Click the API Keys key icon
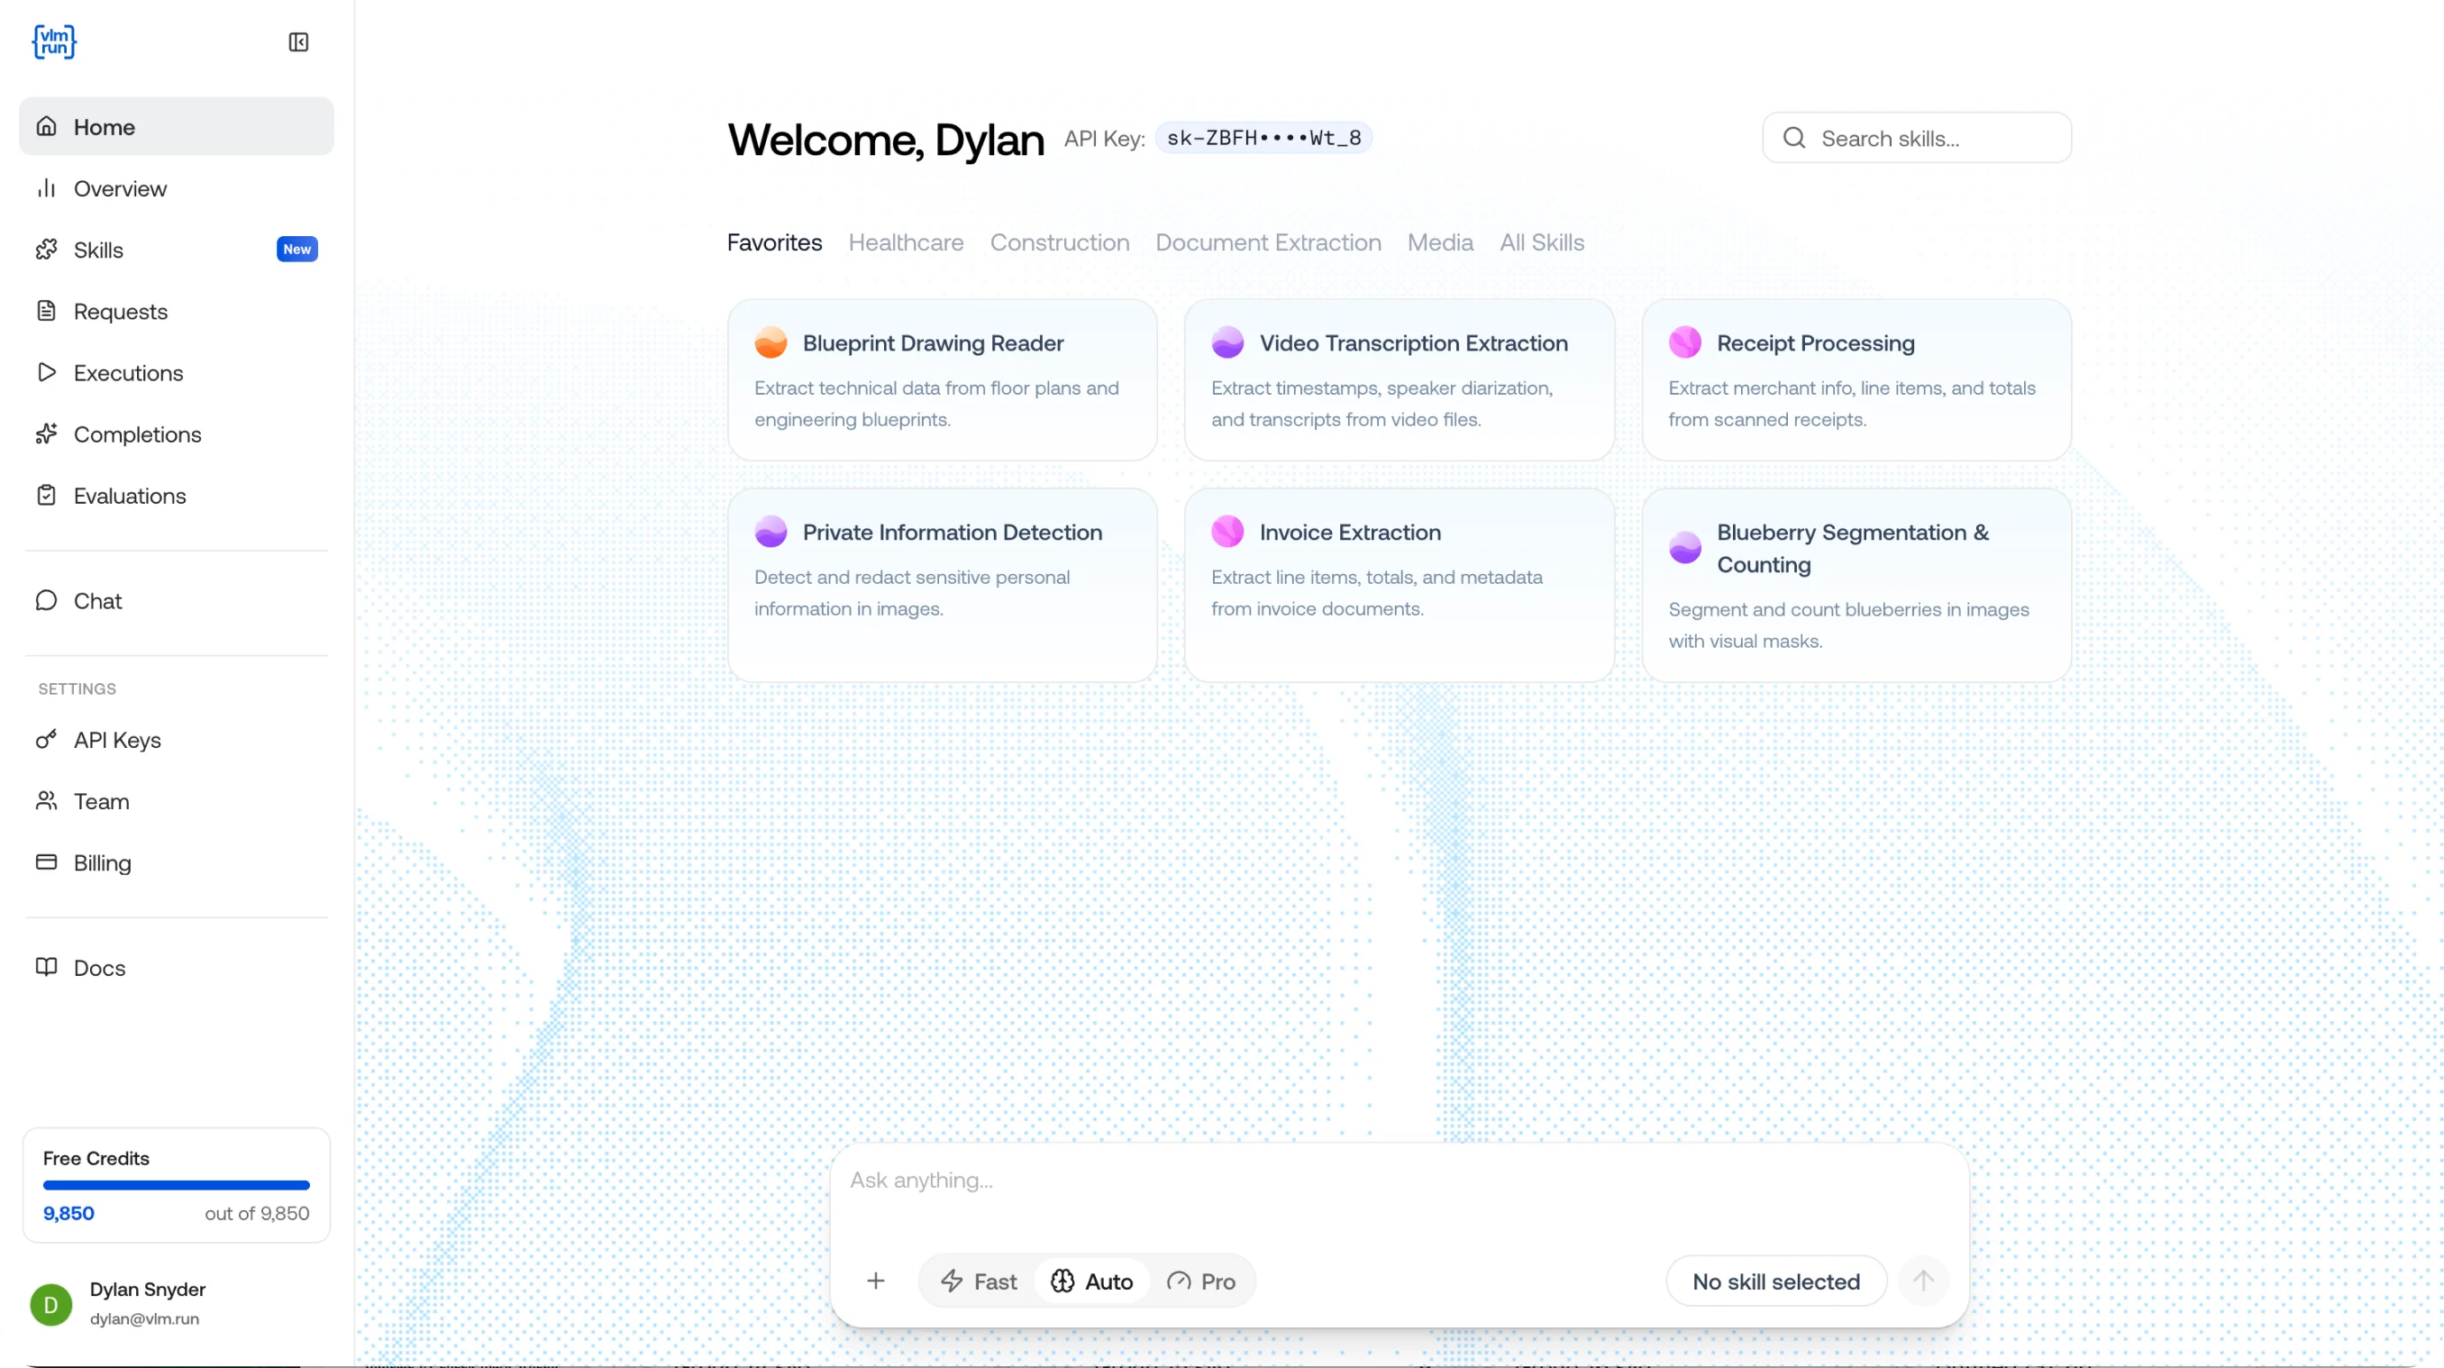 click(47, 739)
